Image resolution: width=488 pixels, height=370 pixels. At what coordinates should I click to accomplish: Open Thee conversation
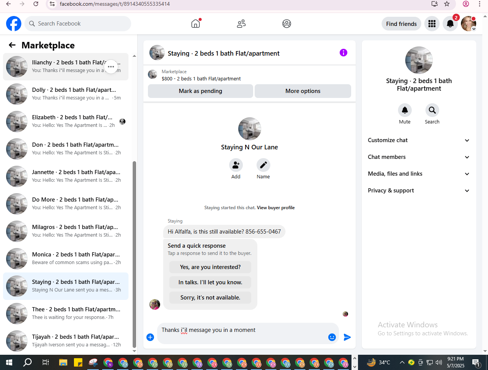pyautogui.click(x=66, y=314)
